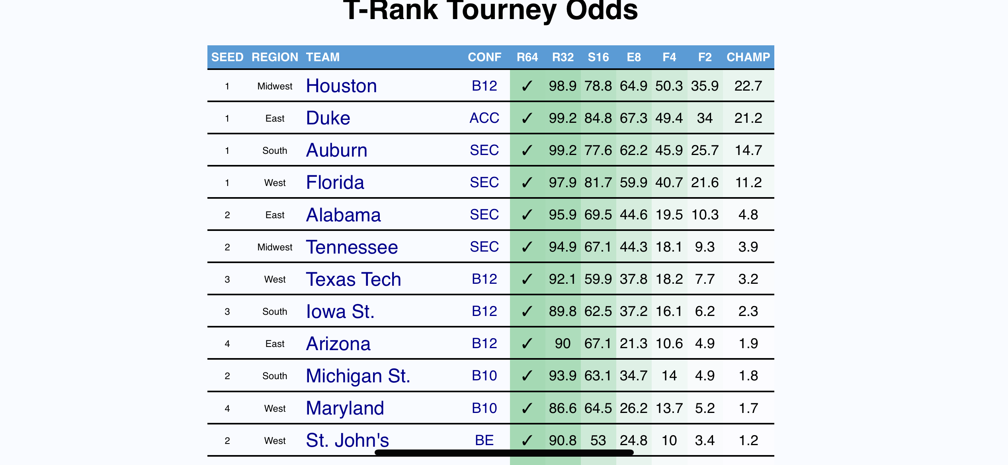This screenshot has width=1008, height=465.
Task: Click the REGION column header
Action: click(x=275, y=57)
